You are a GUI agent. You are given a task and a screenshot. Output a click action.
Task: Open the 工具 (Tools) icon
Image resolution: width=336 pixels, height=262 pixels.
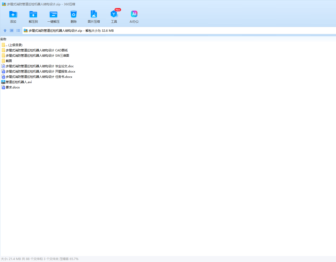(x=114, y=14)
